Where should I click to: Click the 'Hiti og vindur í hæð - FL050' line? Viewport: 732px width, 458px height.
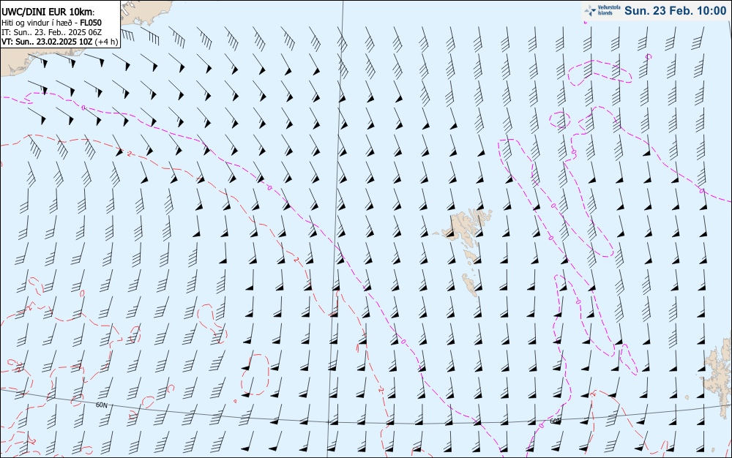tap(51, 23)
